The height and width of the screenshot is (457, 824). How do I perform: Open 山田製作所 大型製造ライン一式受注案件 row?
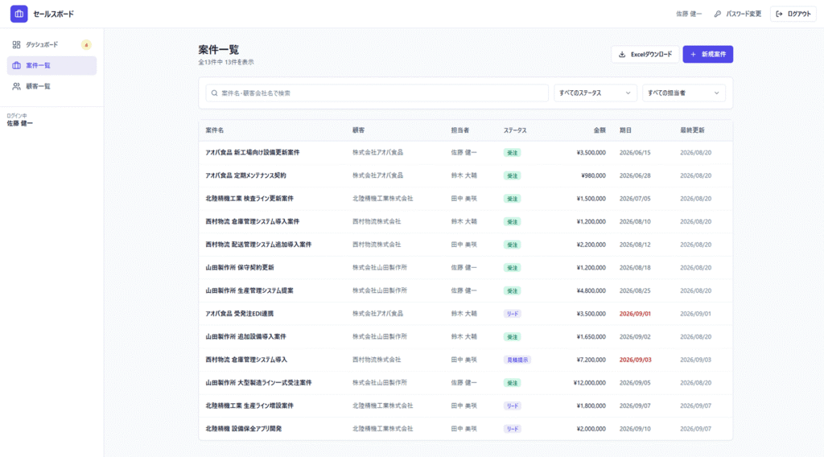[466, 383]
